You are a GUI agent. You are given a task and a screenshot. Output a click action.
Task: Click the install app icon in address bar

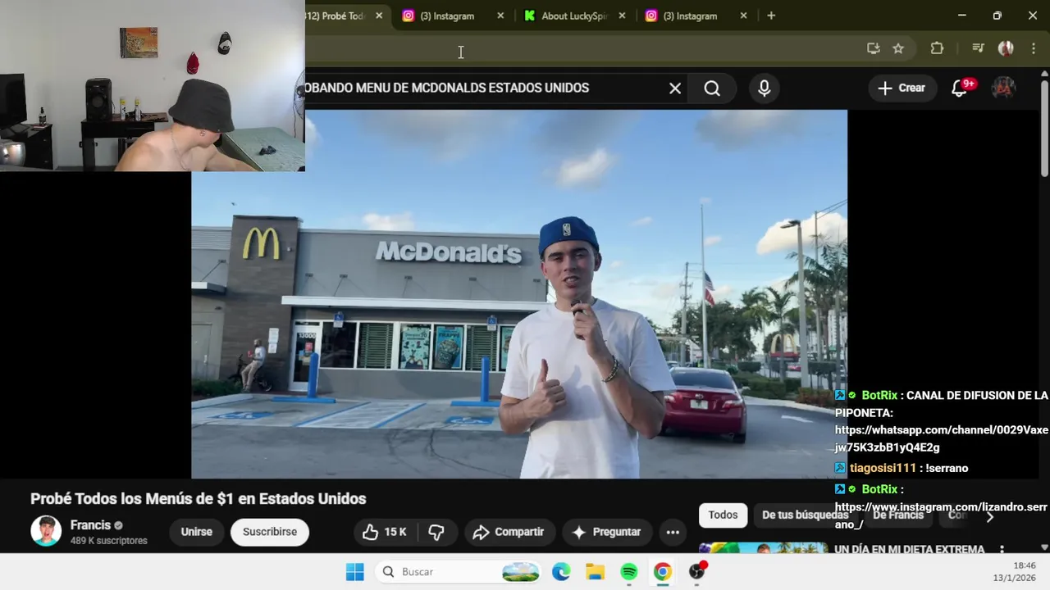coord(874,48)
